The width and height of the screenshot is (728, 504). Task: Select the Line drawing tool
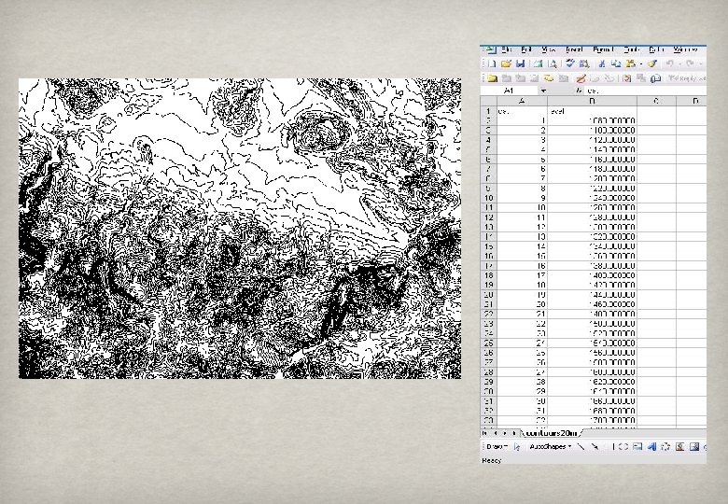pos(581,447)
